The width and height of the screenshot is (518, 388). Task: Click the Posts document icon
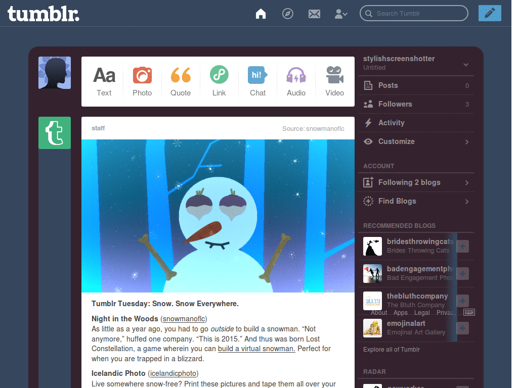(368, 85)
